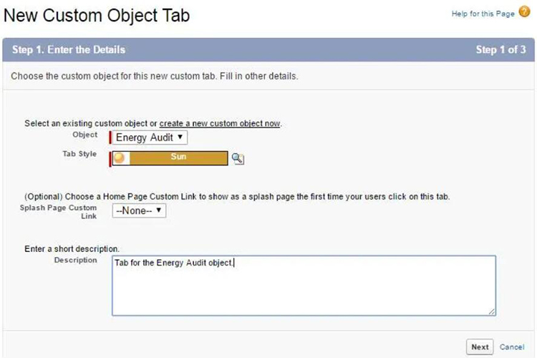The image size is (537, 358).
Task: Click the Splash Page Custom Link label
Action: [x=58, y=212]
